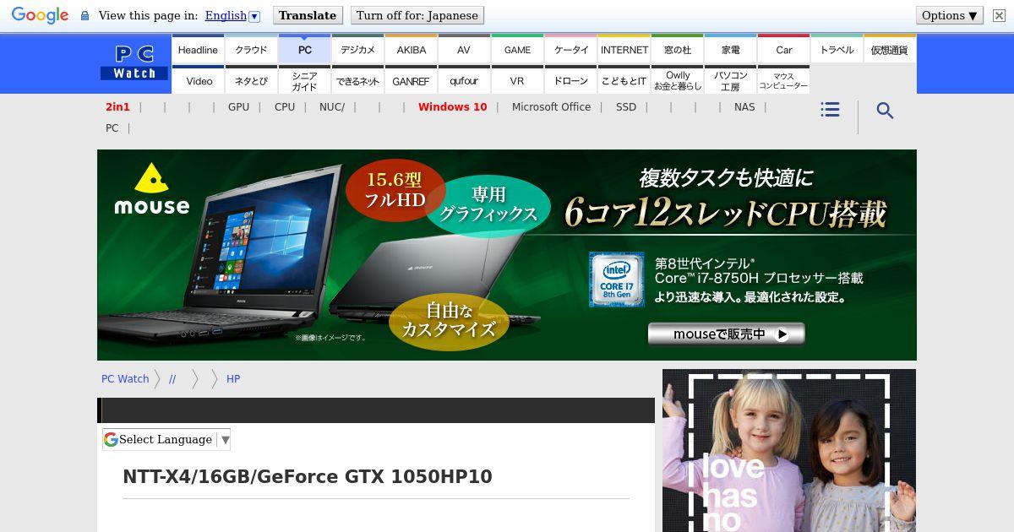Click the Translate button

(308, 15)
